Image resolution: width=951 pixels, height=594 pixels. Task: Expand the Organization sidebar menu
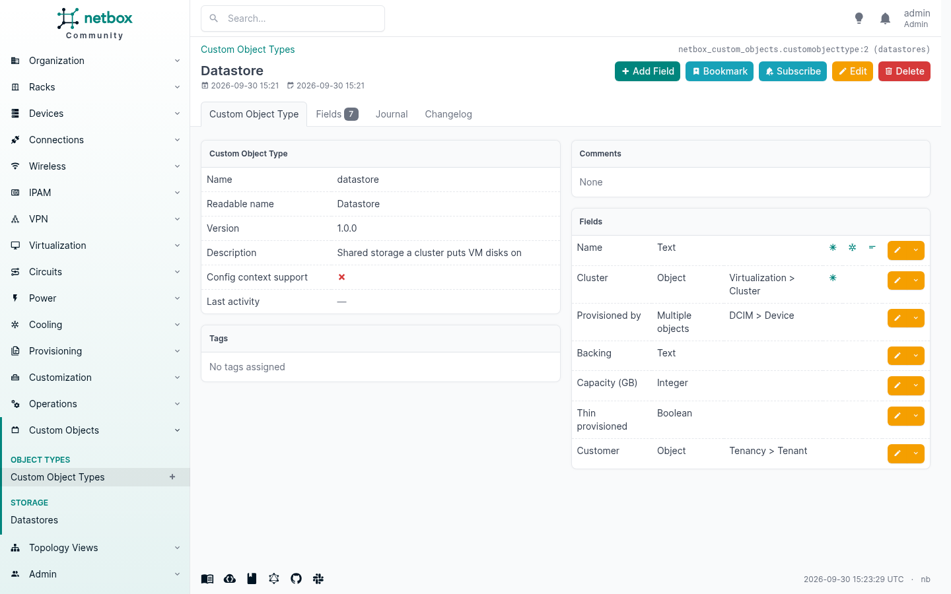95,61
